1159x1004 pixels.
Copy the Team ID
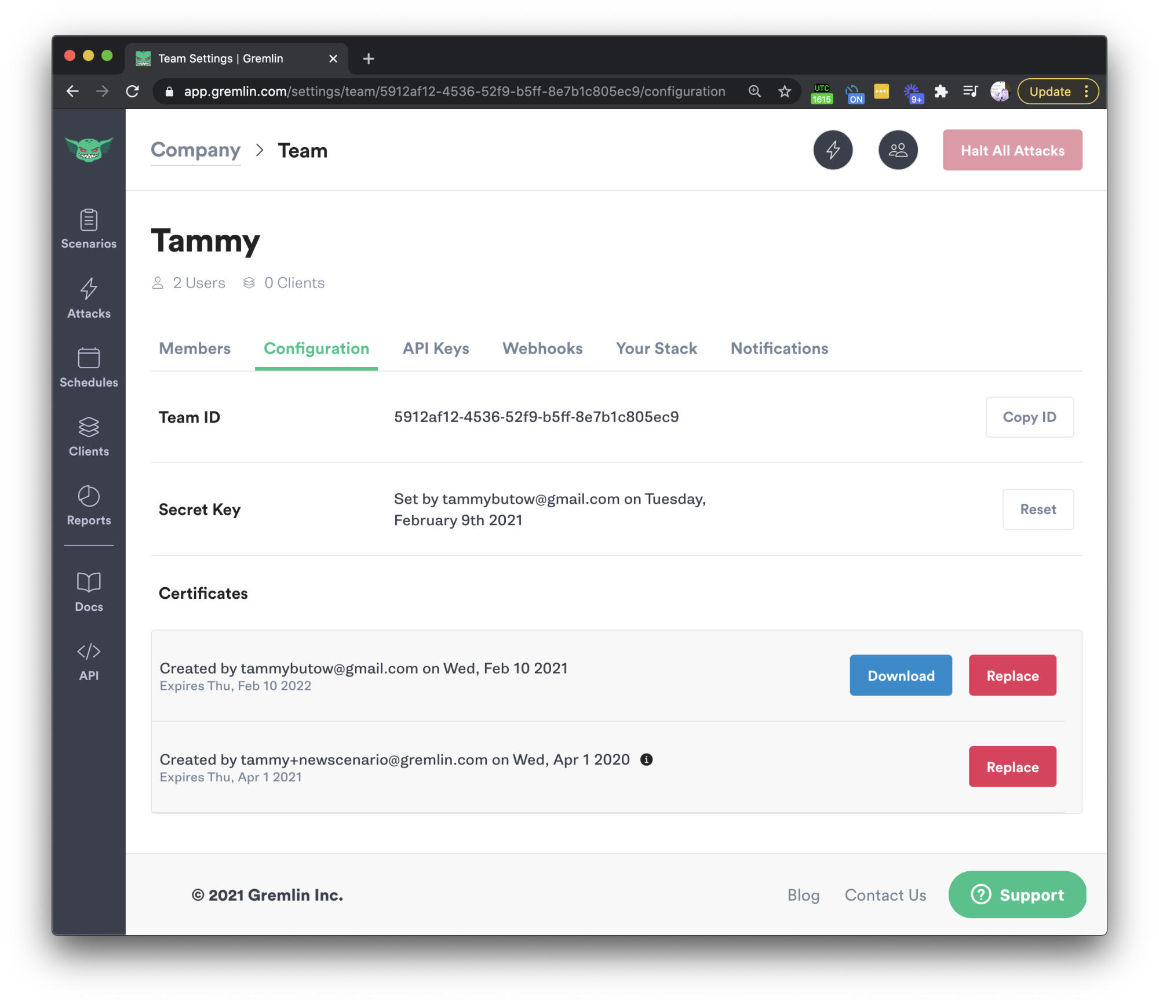click(x=1030, y=417)
